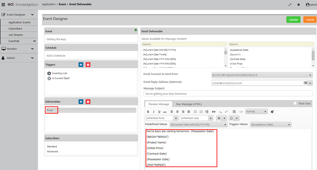317x170 pixels.
Task: Open Subscribers in the sidebar menu
Action: click(x=15, y=29)
